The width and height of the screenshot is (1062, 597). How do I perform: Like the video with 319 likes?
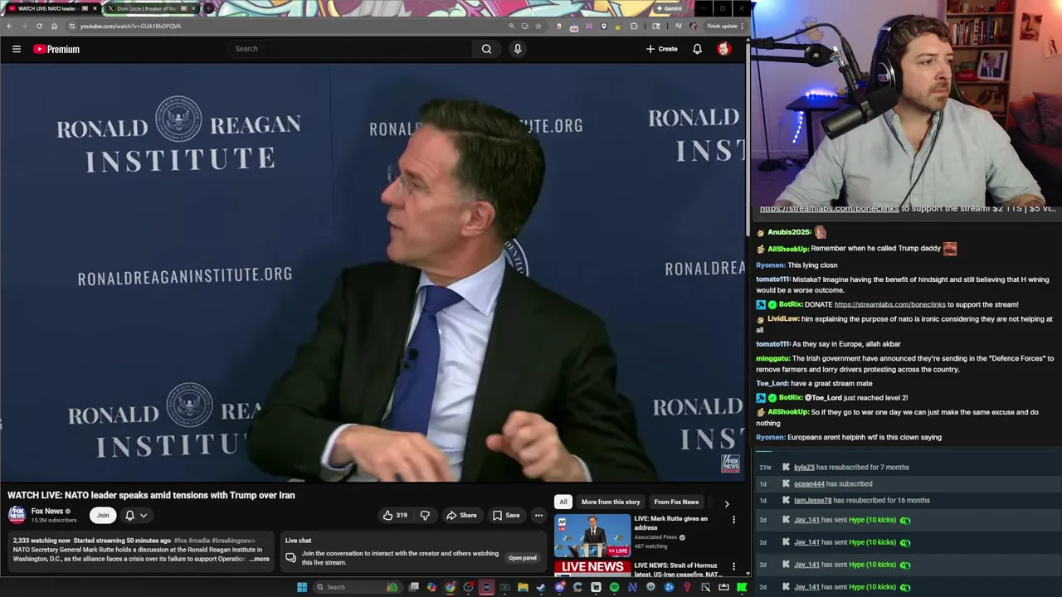point(395,515)
